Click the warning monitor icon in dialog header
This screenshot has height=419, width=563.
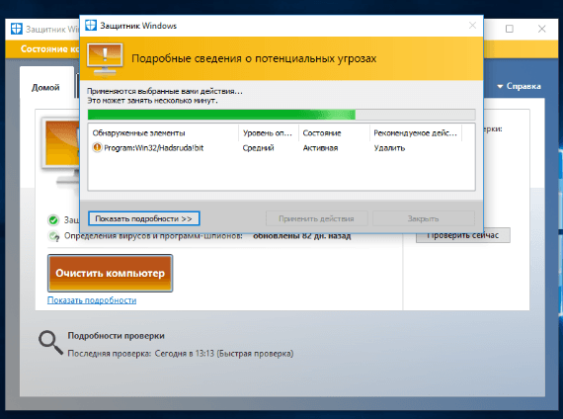(105, 58)
